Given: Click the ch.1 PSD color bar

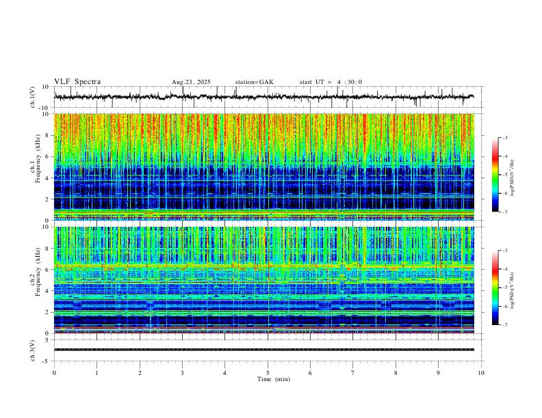Looking at the screenshot, I should [x=495, y=175].
